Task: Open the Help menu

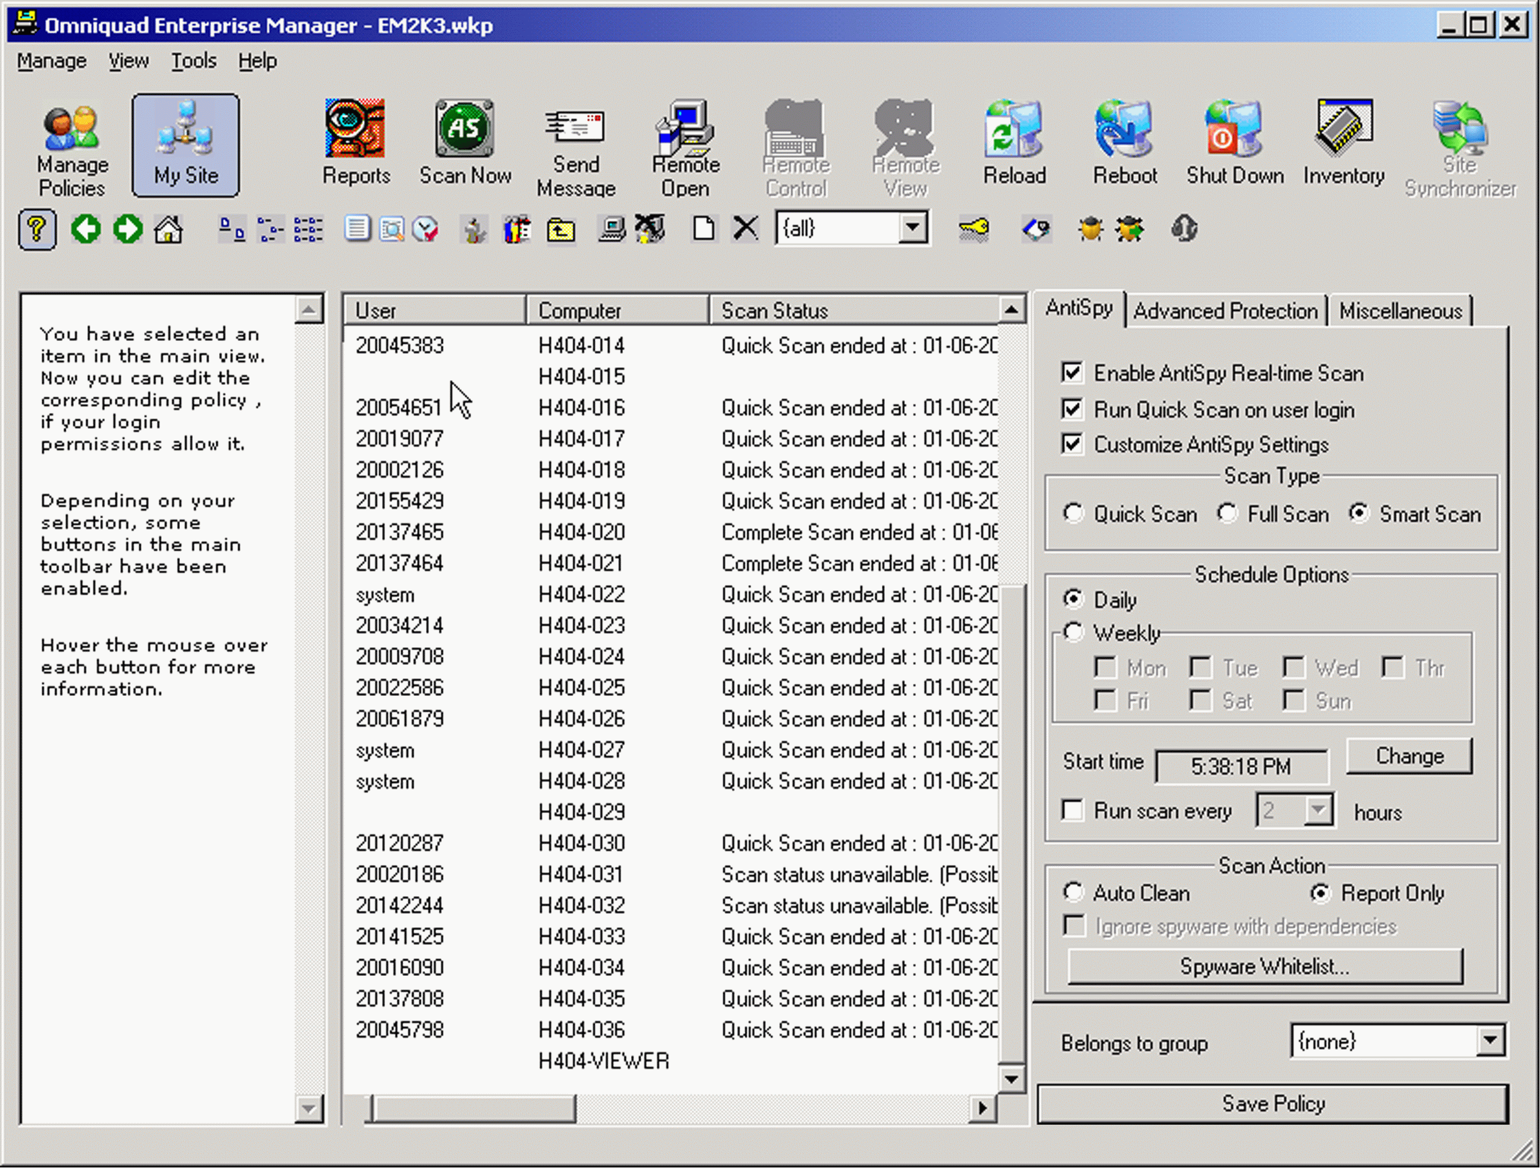Action: tap(258, 62)
